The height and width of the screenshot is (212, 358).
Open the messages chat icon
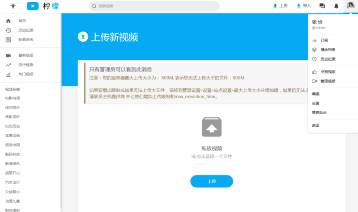pos(322,6)
